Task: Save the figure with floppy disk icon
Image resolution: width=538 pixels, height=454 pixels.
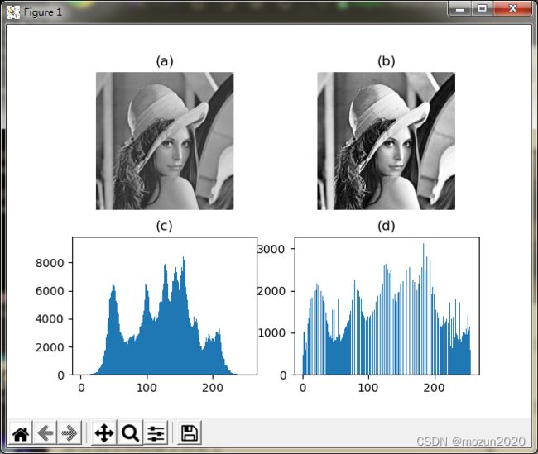Action: 189,433
